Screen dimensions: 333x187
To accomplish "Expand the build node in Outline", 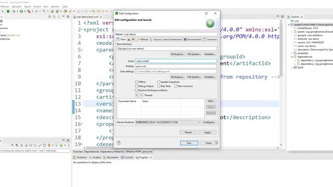I will click(x=292, y=68).
